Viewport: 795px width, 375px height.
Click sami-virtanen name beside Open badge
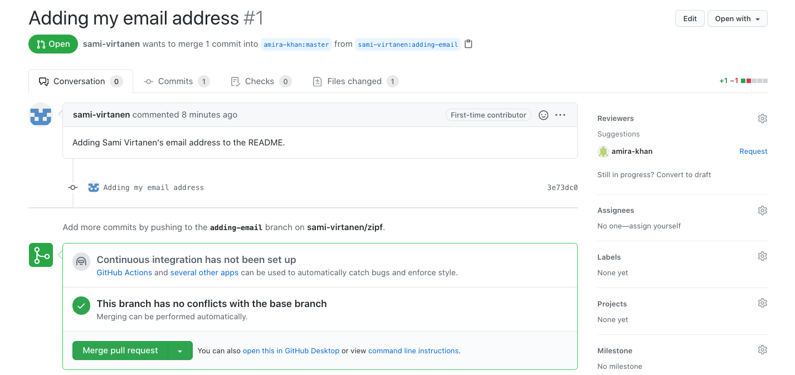coord(111,44)
